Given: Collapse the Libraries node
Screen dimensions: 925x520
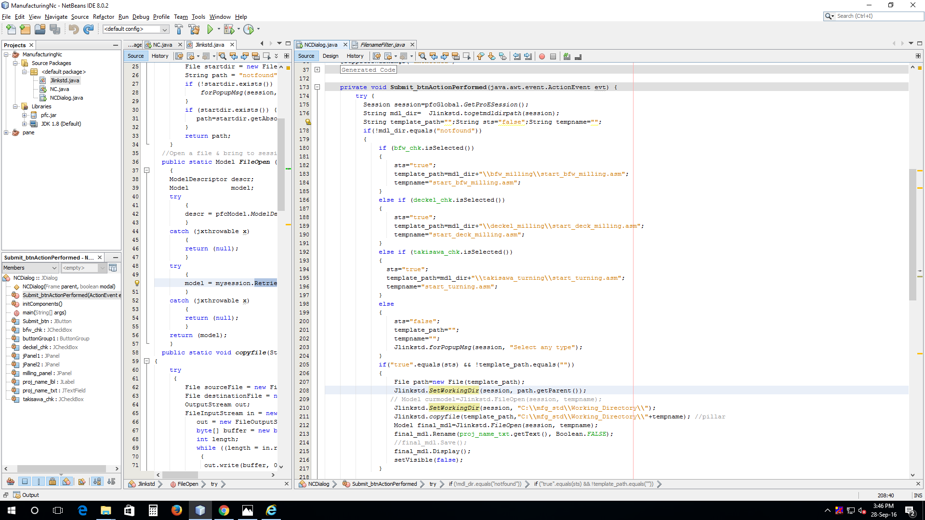Looking at the screenshot, I should (x=15, y=106).
